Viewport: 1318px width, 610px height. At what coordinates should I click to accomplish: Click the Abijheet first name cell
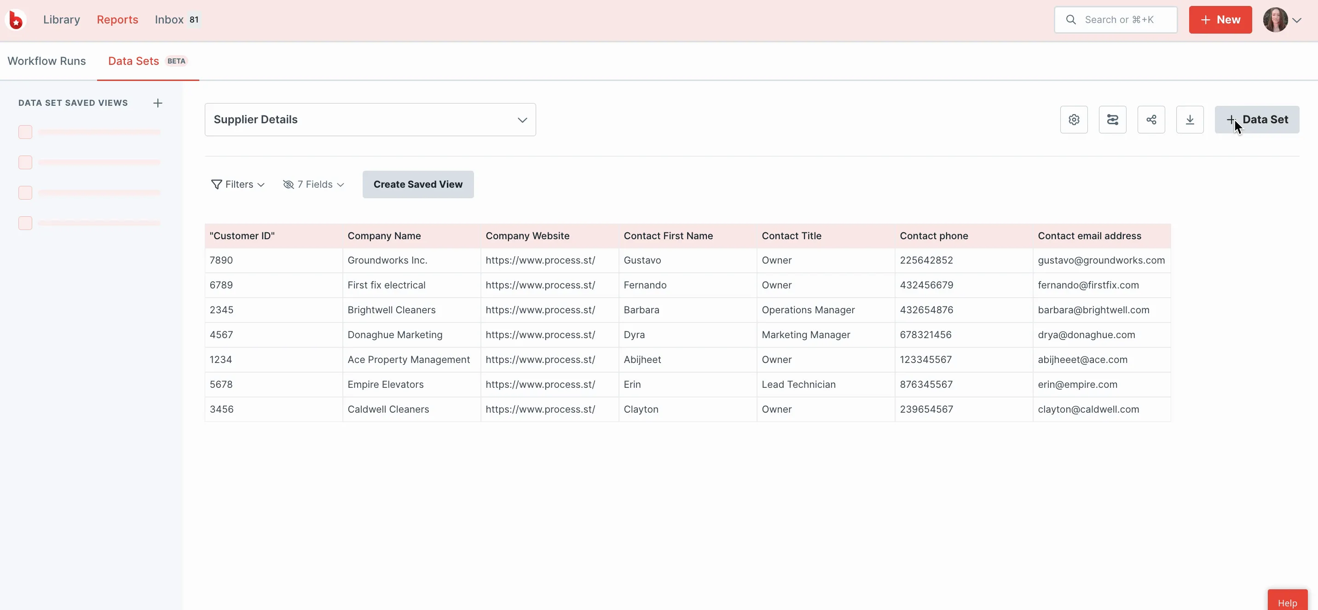688,360
